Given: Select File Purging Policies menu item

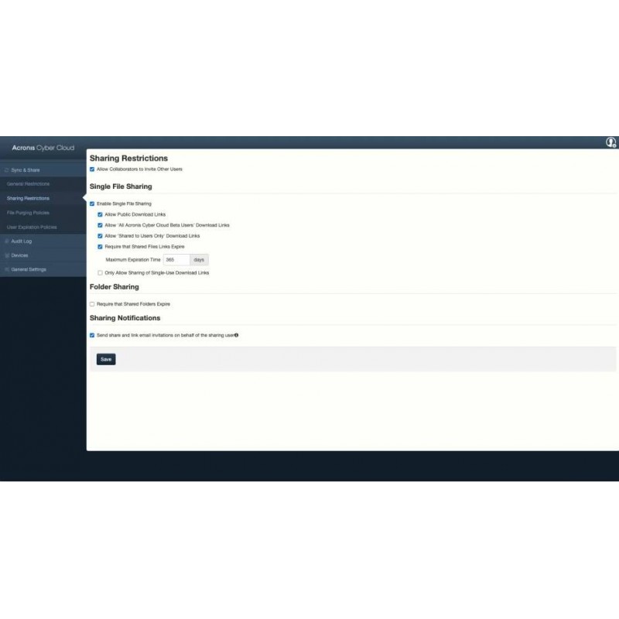Looking at the screenshot, I should [28, 213].
